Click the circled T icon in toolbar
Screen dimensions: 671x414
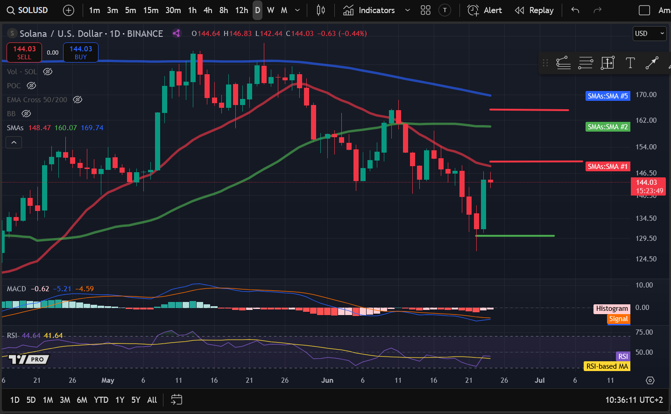click(445, 10)
